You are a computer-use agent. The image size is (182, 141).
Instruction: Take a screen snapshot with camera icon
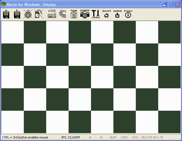pos(85,14)
